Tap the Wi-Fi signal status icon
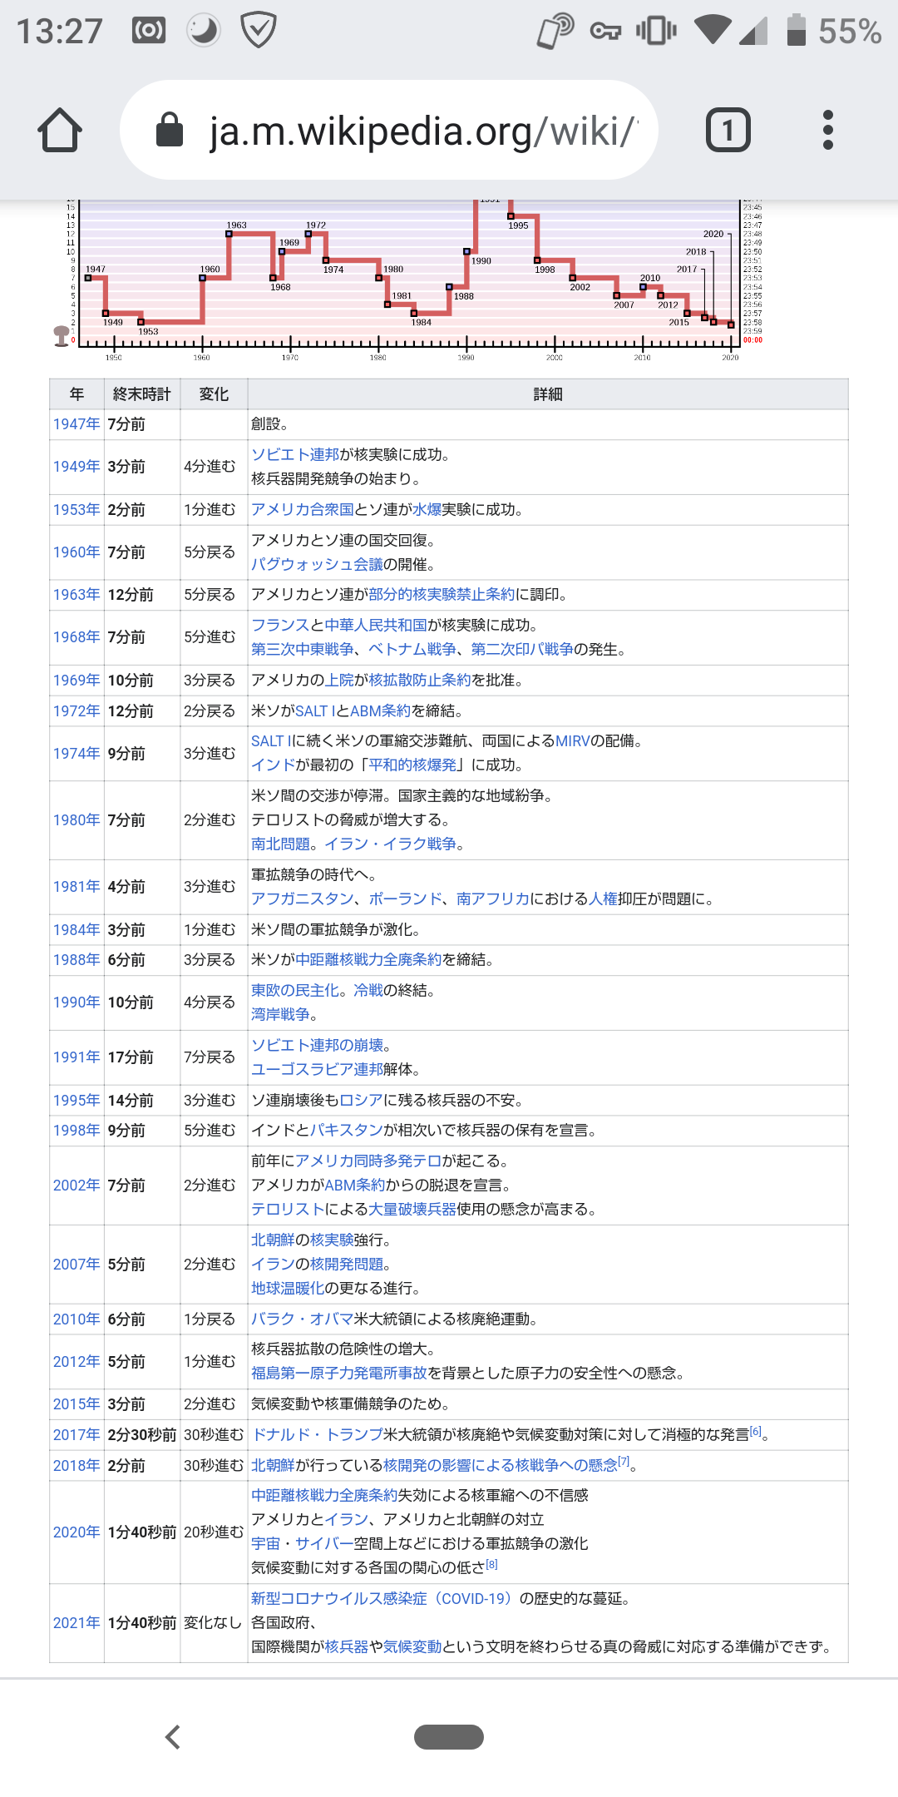898x1797 pixels. [x=713, y=31]
